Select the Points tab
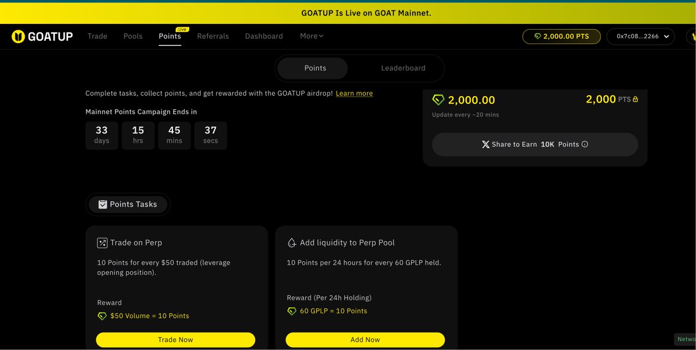The width and height of the screenshot is (696, 350). (x=313, y=68)
